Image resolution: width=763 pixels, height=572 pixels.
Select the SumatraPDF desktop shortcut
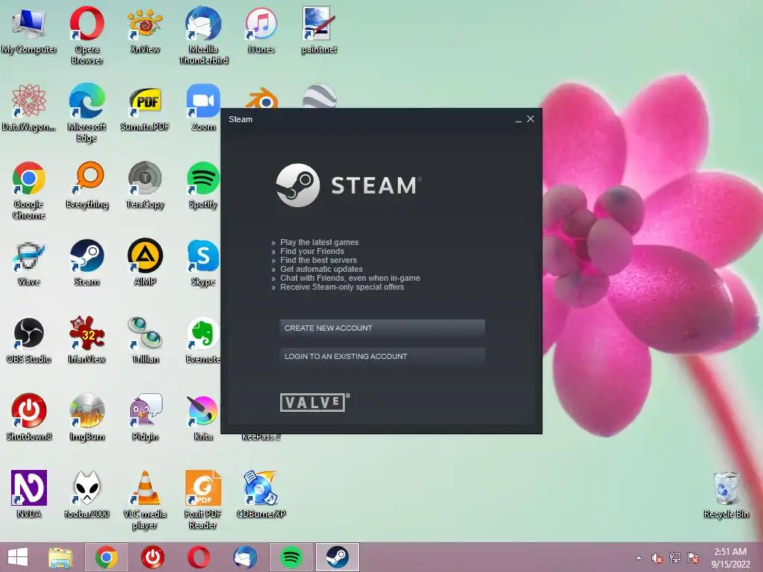pos(145,108)
